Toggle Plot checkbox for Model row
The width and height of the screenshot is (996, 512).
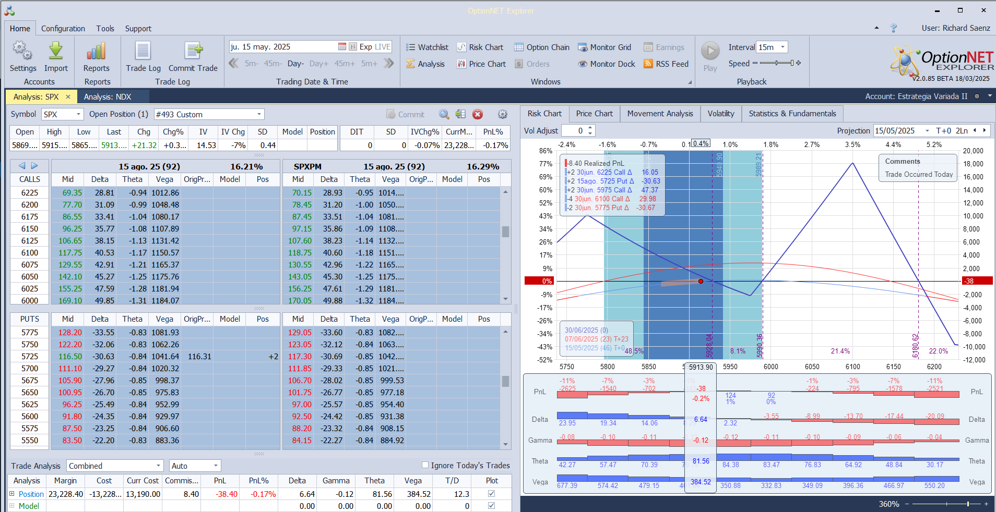491,505
